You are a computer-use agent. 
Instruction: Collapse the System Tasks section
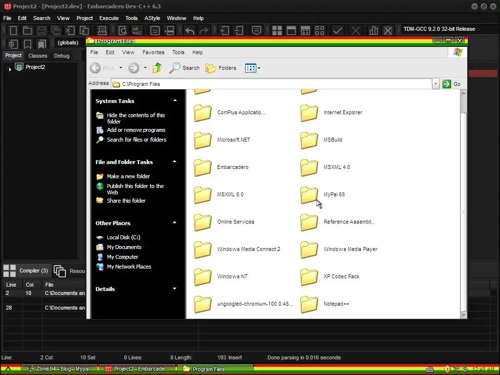175,101
